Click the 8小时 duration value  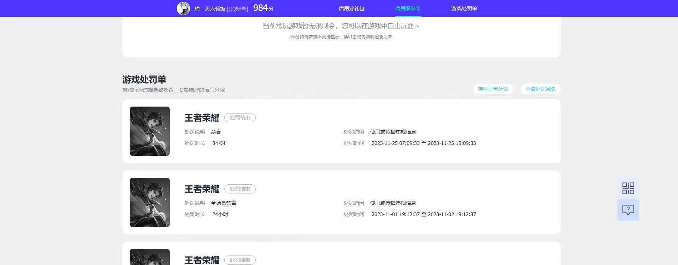(219, 143)
